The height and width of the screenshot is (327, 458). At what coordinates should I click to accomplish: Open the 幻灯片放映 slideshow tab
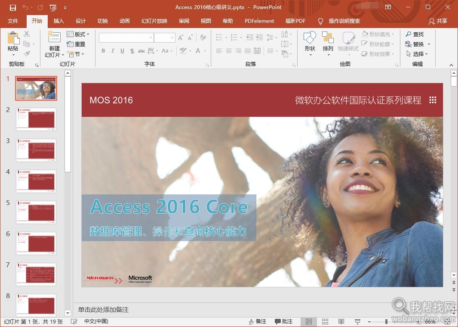[154, 21]
